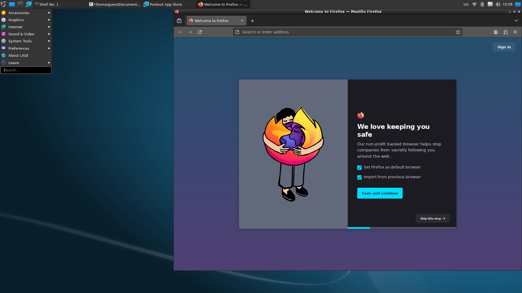Viewport: 522px width, 293px height.
Task: Click the PorteuX quick-launch icon in the panel
Action: pos(29,4)
